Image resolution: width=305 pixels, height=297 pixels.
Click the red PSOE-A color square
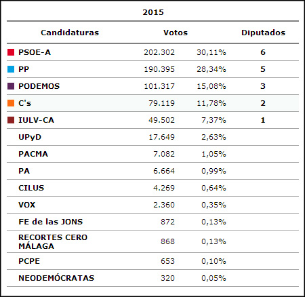click(11, 52)
